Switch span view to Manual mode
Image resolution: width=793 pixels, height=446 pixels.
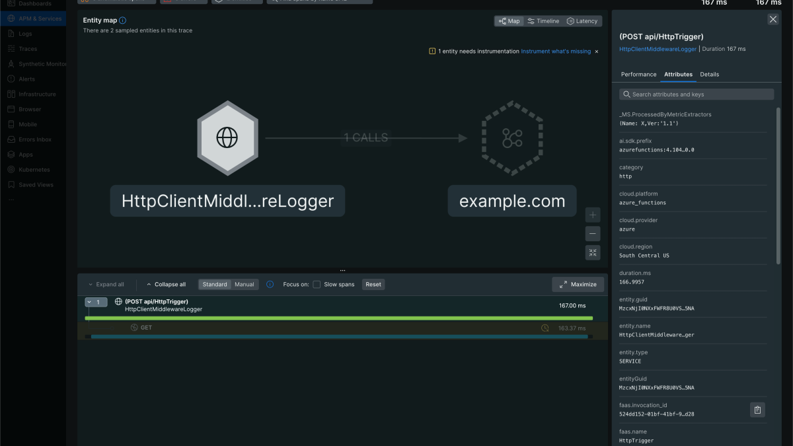245,285
